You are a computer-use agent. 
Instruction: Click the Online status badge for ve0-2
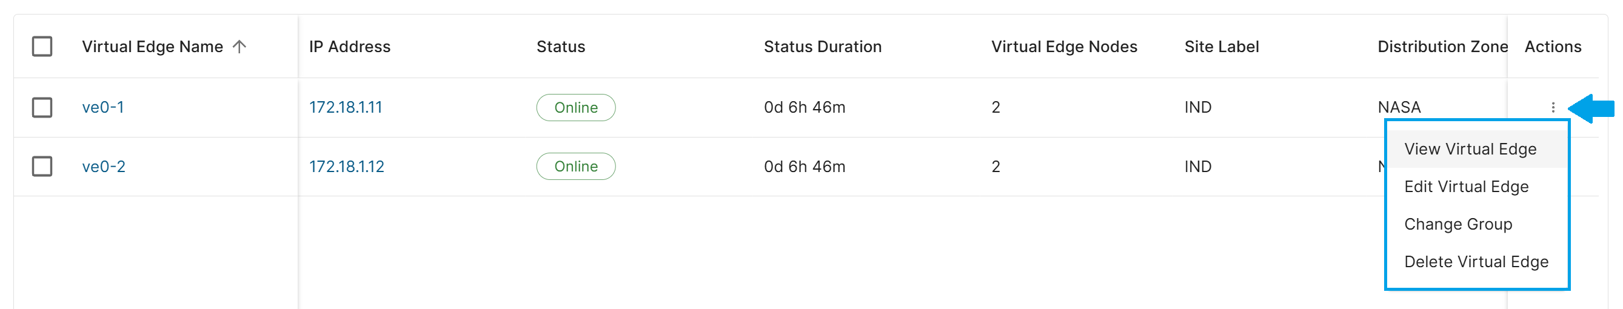coord(576,167)
